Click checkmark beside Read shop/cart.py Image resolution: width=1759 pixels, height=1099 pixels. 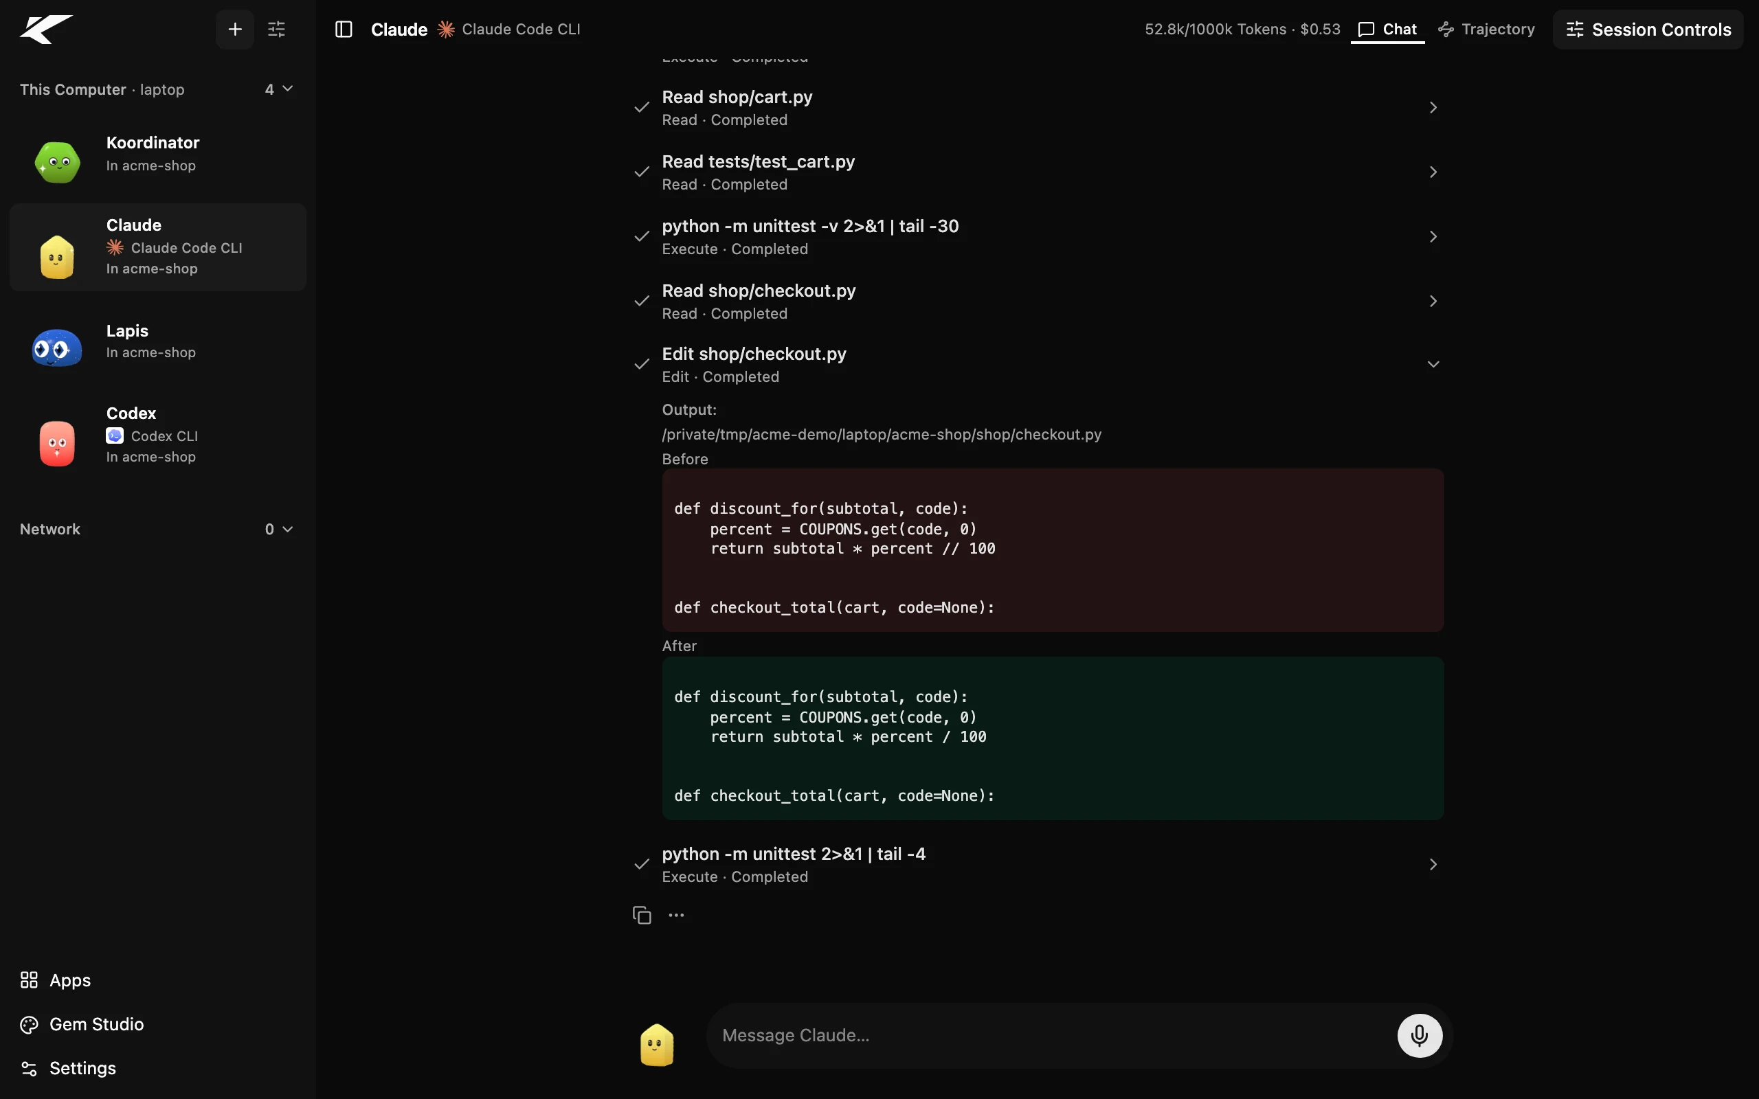click(642, 108)
